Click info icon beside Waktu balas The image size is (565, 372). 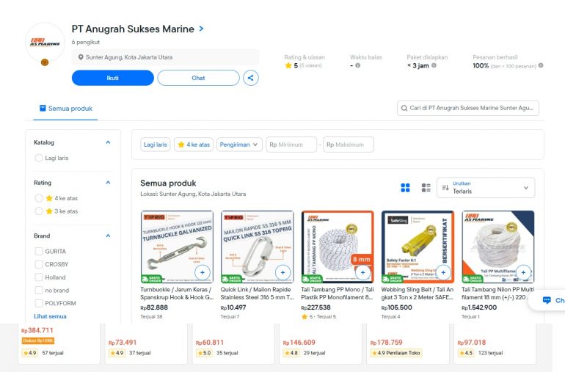[357, 65]
